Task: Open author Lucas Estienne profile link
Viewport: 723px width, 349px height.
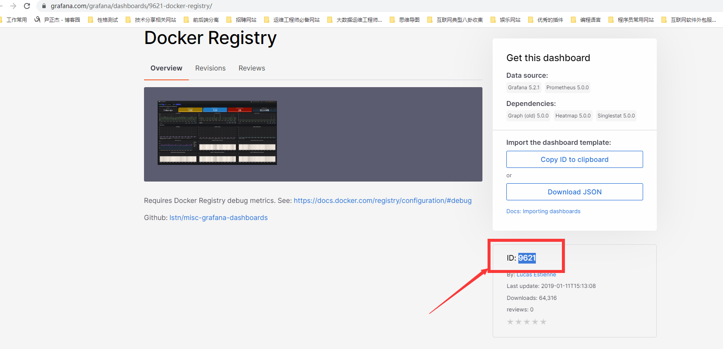Action: (536, 275)
